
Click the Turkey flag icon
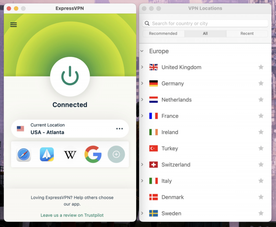(x=153, y=148)
